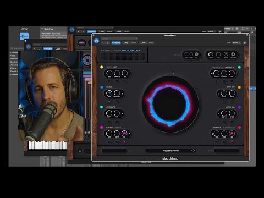
Task: Click the highlighted Shimmer mix knob
Action: click(x=232, y=134)
